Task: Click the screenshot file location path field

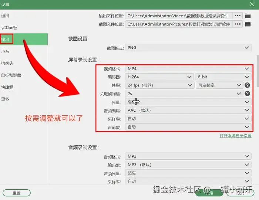Action: [179, 24]
